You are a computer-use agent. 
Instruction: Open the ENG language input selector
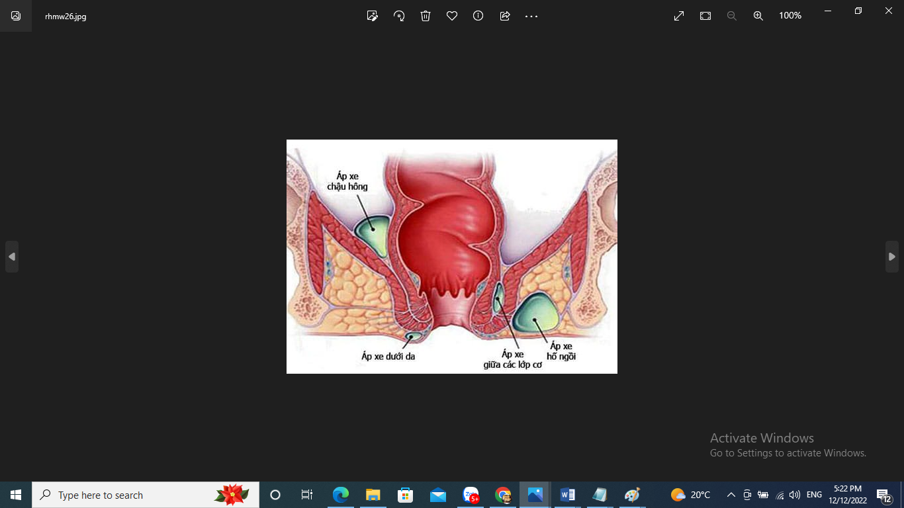pyautogui.click(x=814, y=495)
